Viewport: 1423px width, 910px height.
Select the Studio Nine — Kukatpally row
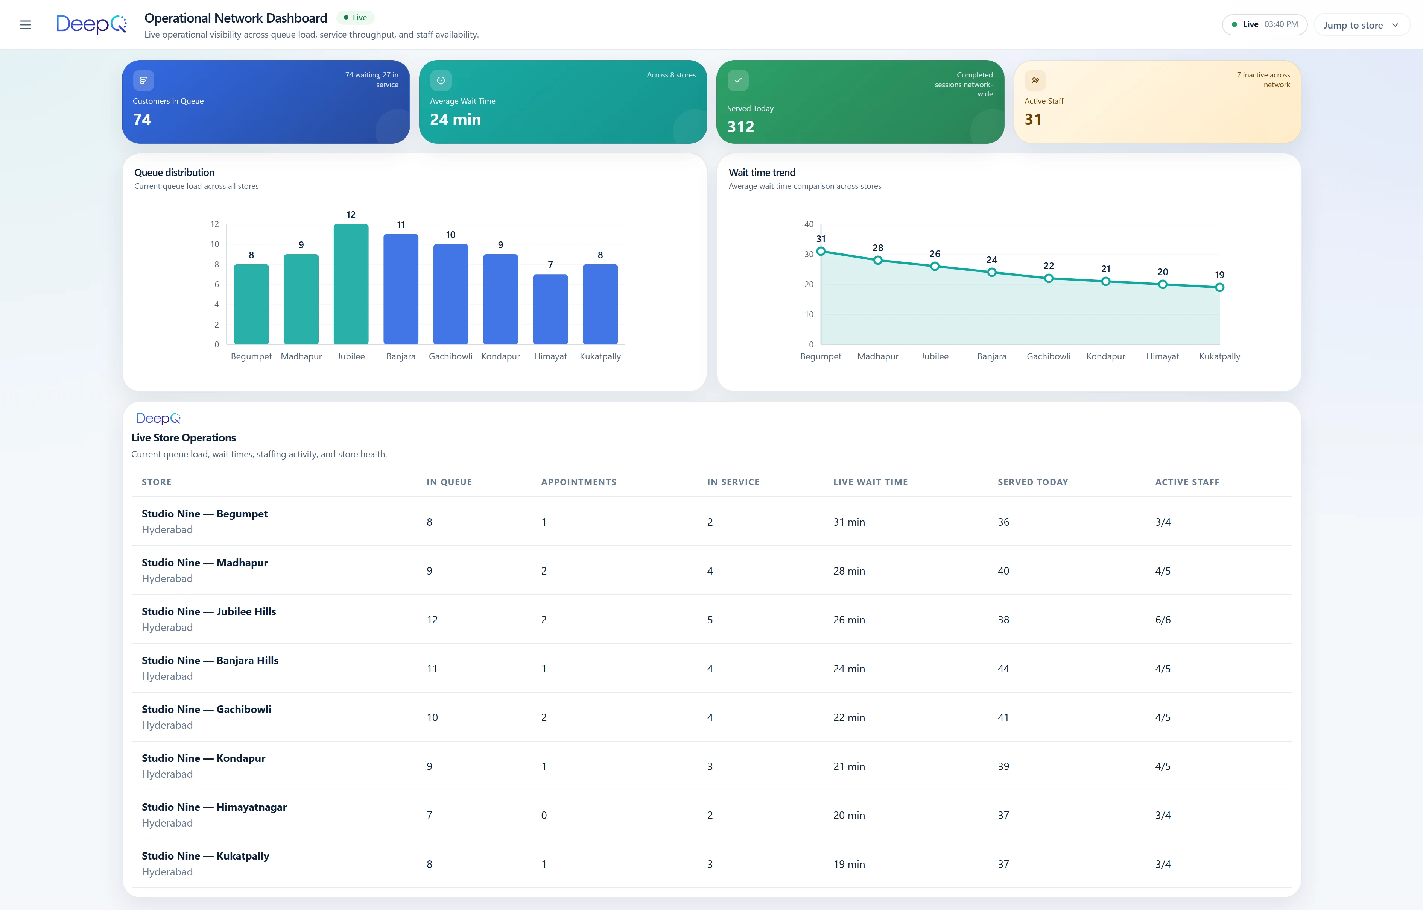[712, 863]
